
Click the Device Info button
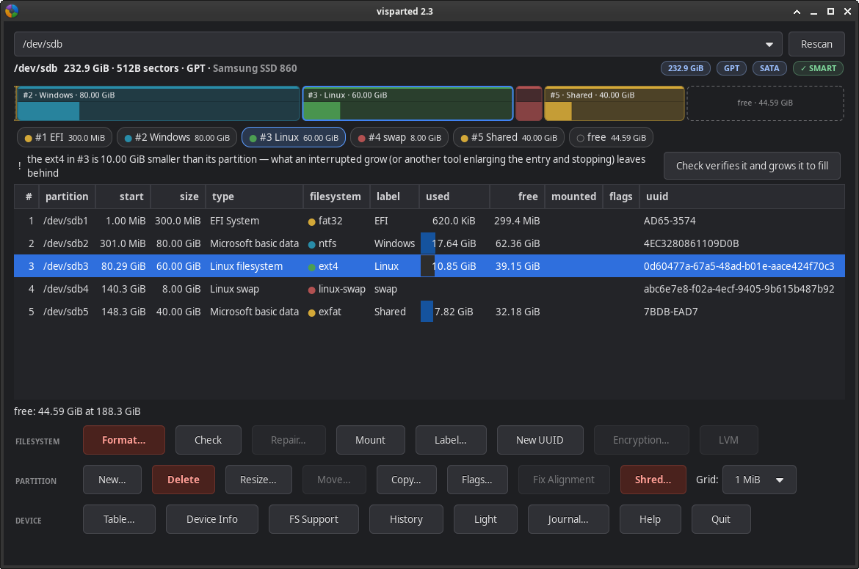[212, 519]
